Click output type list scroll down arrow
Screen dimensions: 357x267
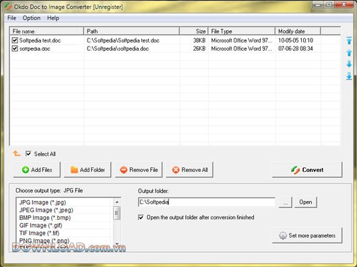[117, 244]
